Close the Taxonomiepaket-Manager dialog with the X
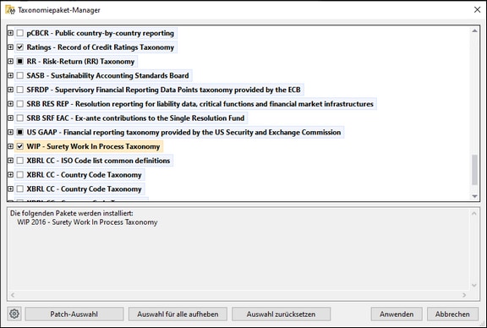 coord(478,10)
